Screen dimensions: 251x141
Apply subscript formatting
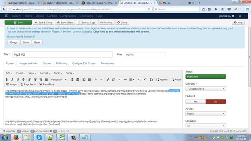click(x=139, y=80)
